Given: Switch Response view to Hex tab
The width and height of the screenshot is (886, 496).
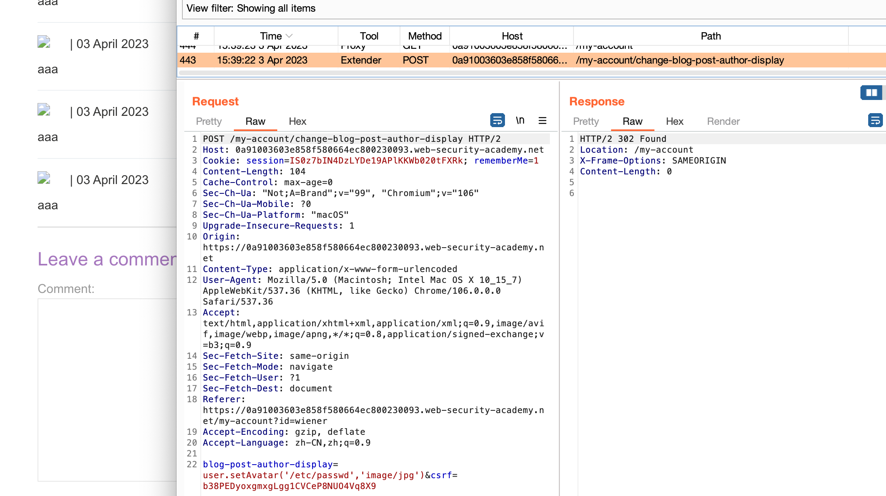Looking at the screenshot, I should click(675, 121).
